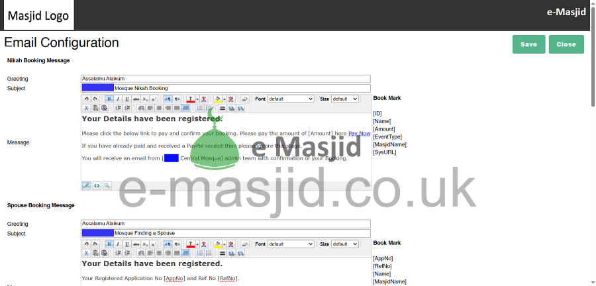Click Undo in Nikah message editor toolbar

tap(86, 99)
